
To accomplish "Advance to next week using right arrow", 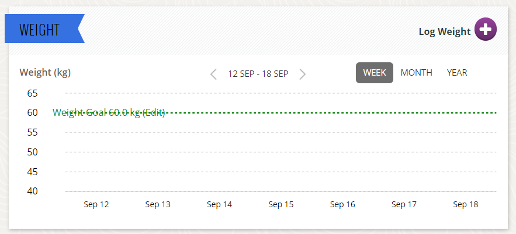I will [302, 74].
